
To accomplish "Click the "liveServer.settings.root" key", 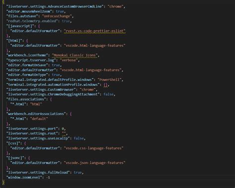I will click(x=32, y=133).
